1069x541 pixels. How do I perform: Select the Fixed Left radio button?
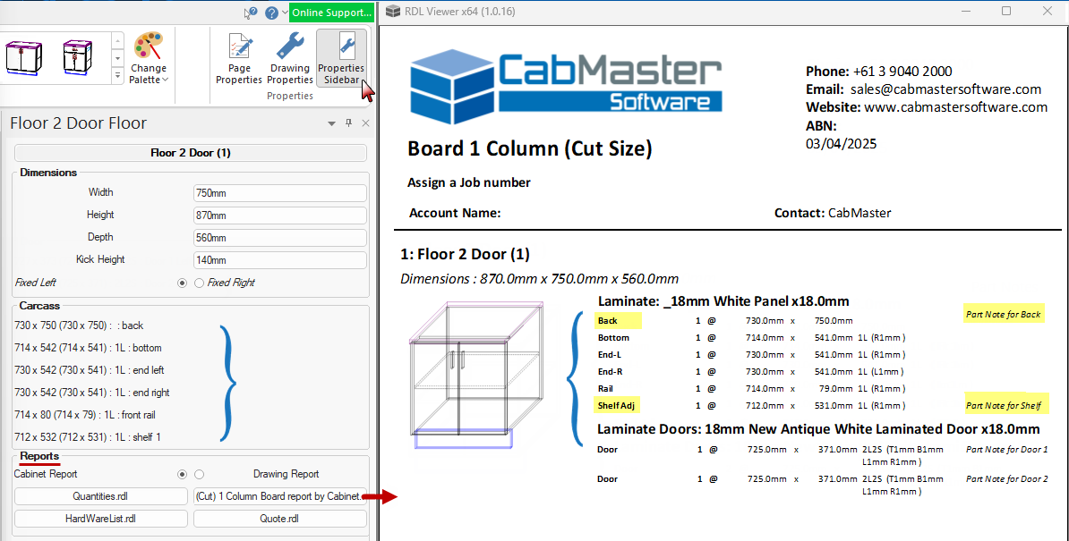182,283
